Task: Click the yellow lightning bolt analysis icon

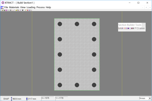Action: coord(26,10)
